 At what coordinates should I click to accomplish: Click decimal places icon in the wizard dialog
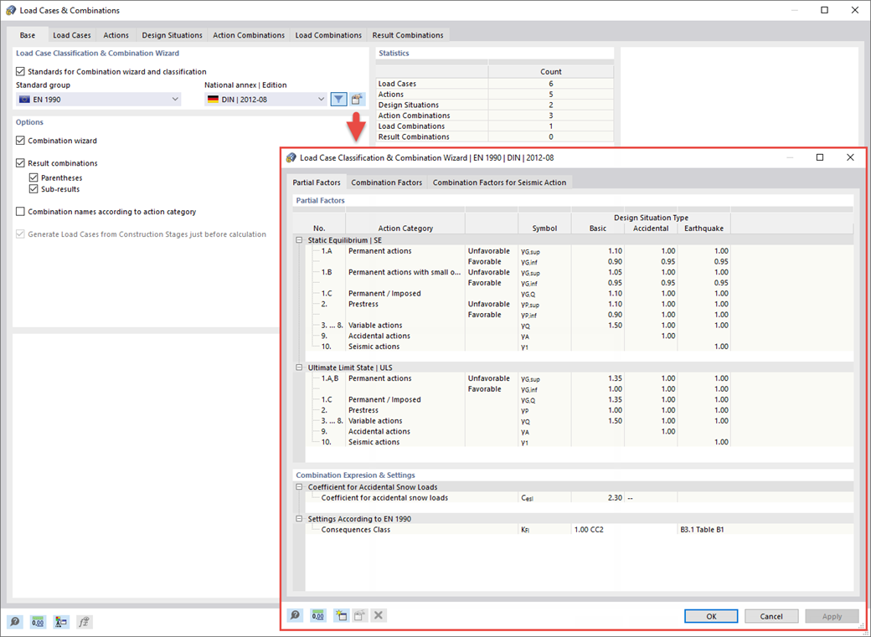[318, 615]
